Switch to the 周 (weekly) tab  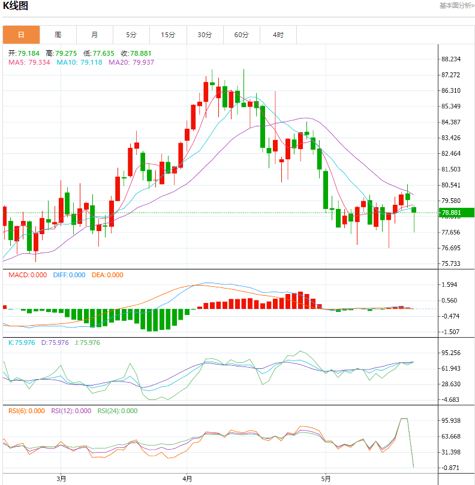pyautogui.click(x=58, y=35)
